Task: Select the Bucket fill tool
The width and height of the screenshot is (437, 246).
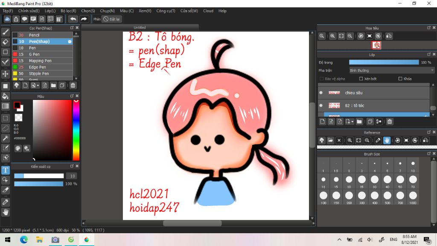Action: click(5, 96)
